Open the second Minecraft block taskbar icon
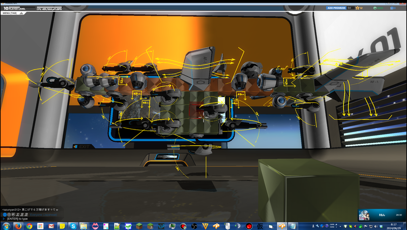Image resolution: width=407 pixels, height=230 pixels. coord(150,226)
